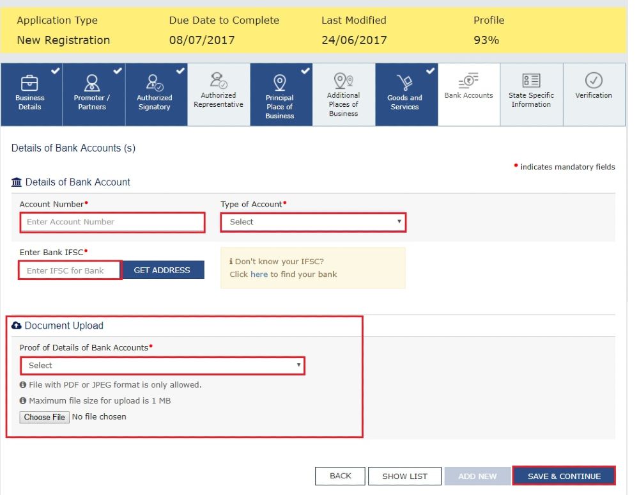Click SAVE & CONTINUE button
Screen dimensions: 639x495
pyautogui.click(x=564, y=476)
